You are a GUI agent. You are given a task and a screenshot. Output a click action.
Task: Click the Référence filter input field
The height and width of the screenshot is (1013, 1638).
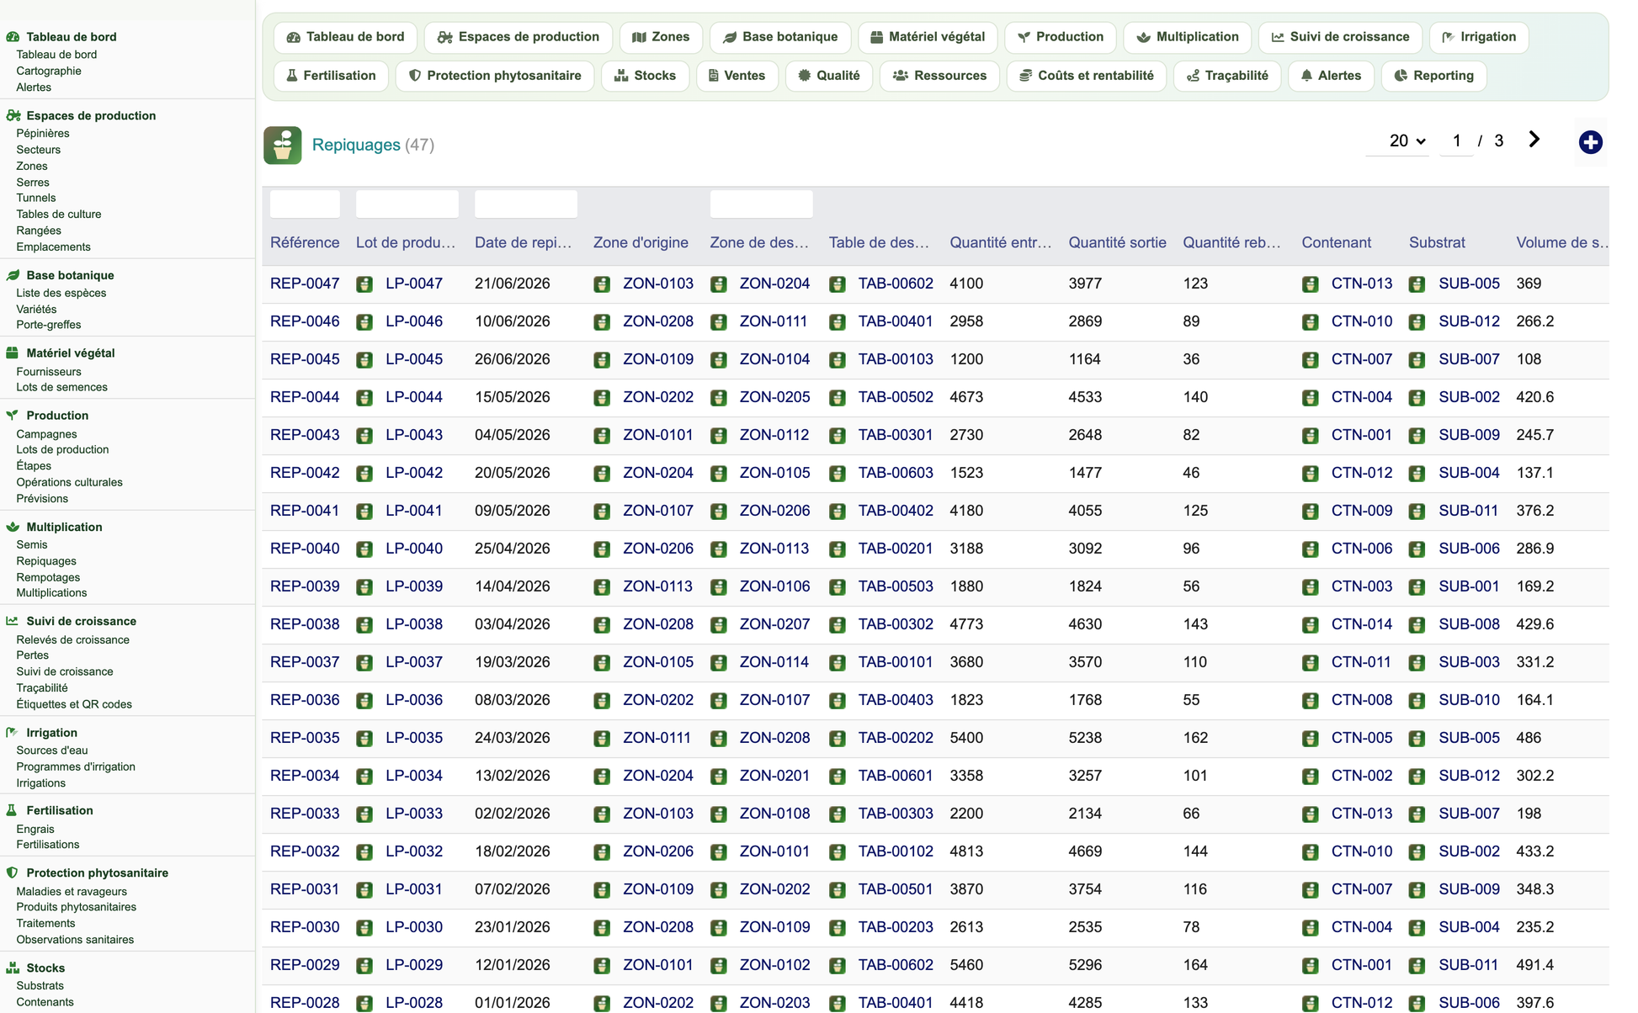305,204
